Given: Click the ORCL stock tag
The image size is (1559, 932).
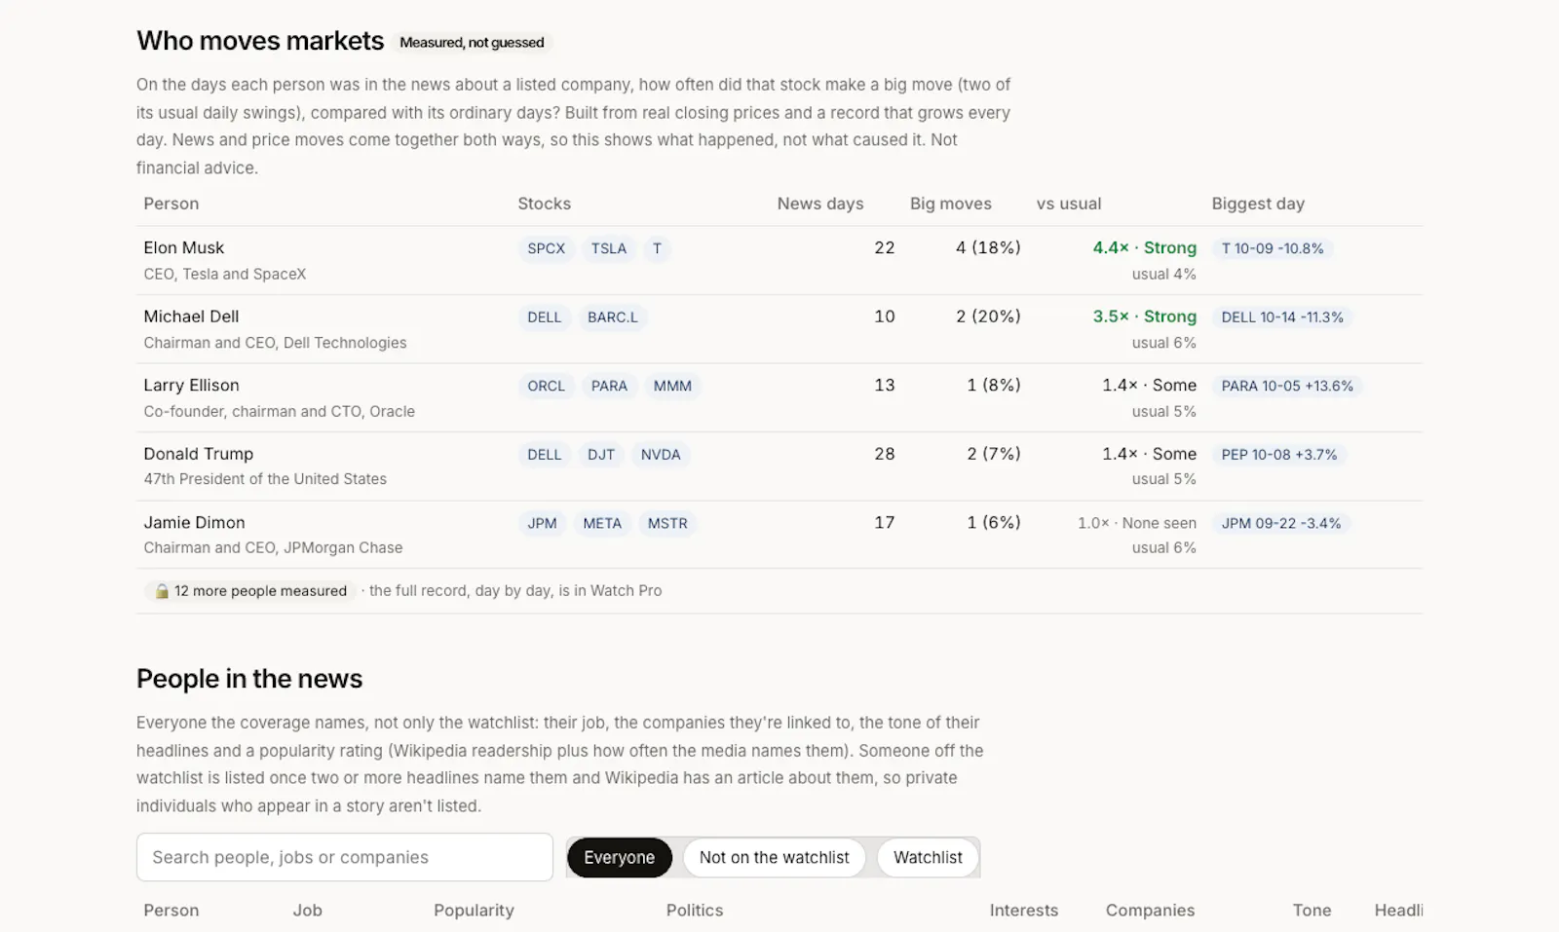Looking at the screenshot, I should click(547, 386).
